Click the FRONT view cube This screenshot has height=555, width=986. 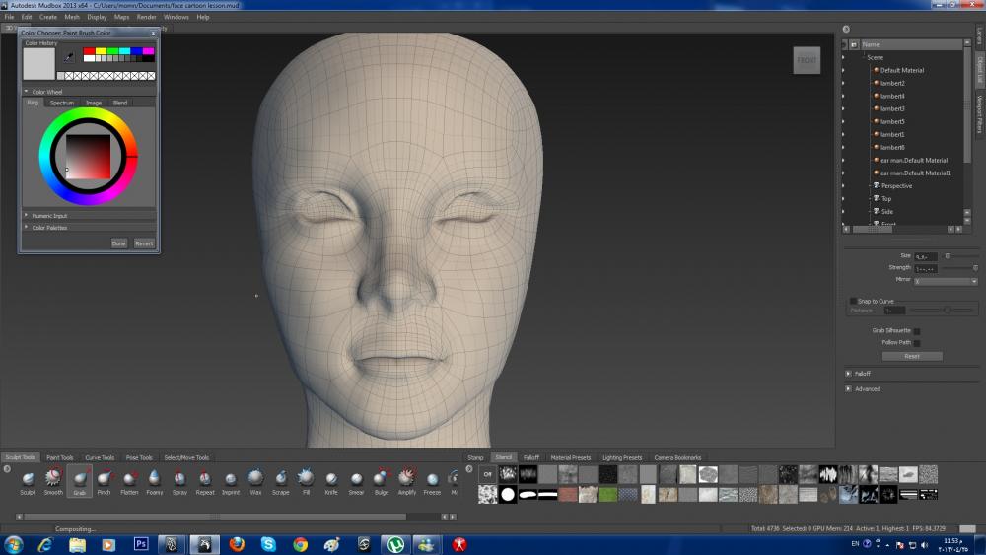point(807,60)
